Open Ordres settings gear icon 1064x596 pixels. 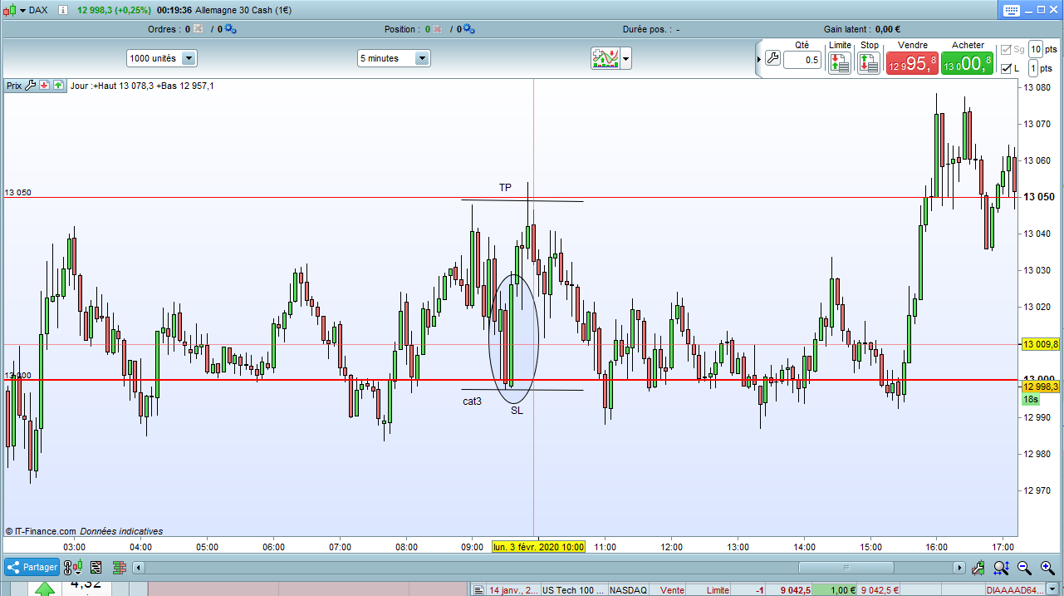click(230, 29)
